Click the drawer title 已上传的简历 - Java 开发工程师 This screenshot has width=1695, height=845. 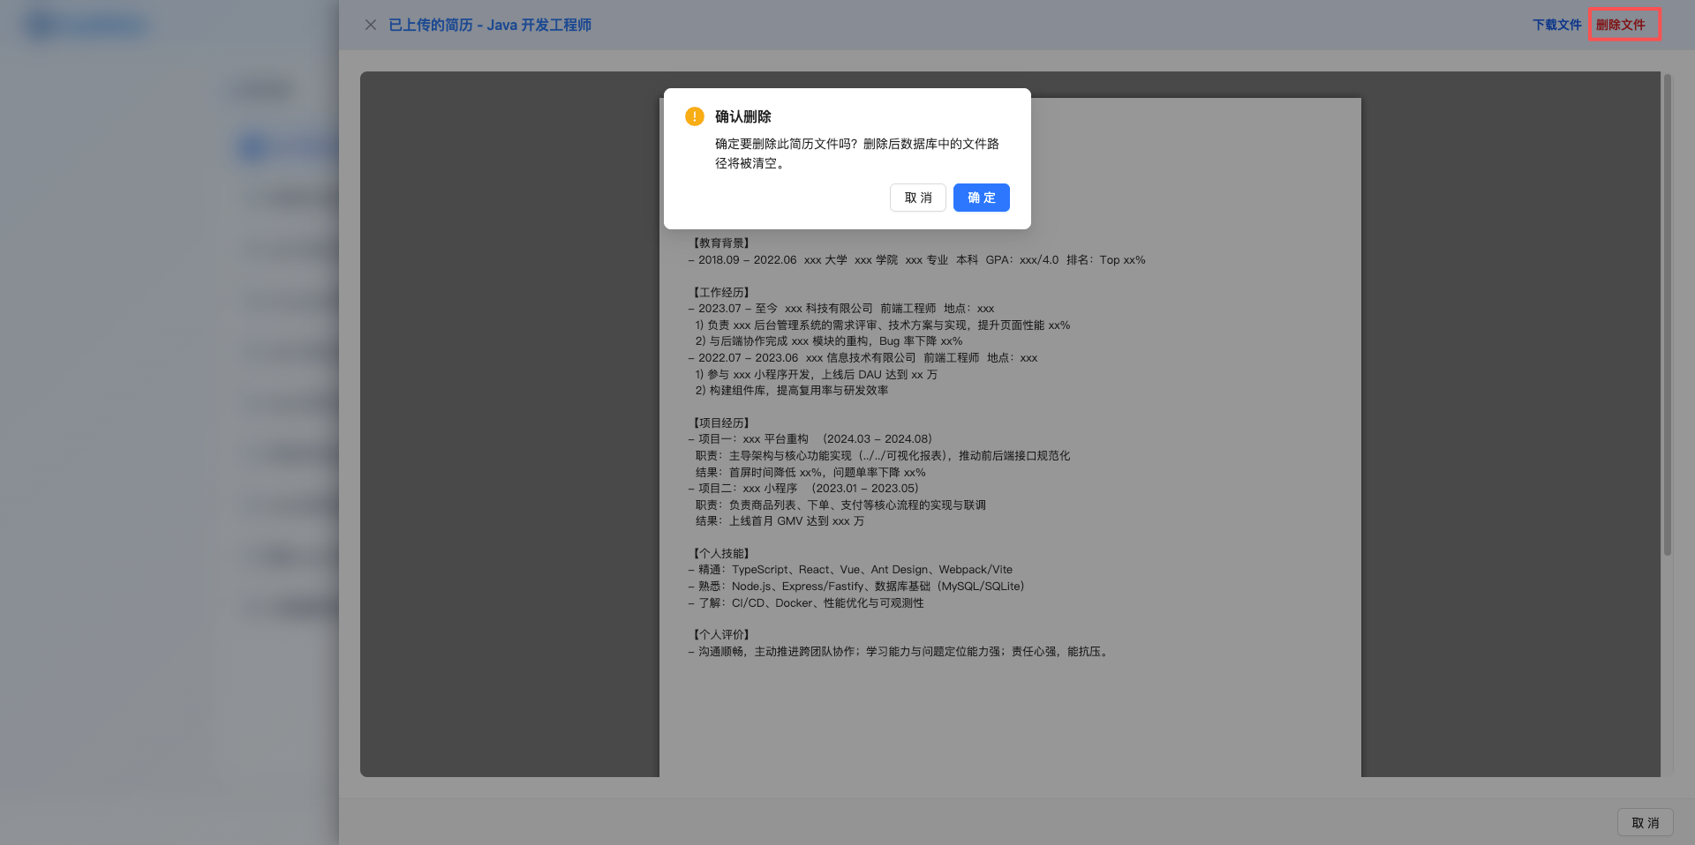pos(490,25)
